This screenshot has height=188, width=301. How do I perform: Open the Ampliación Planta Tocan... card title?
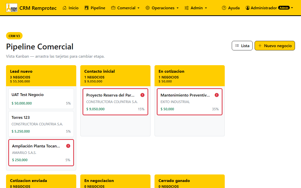coord(36,146)
